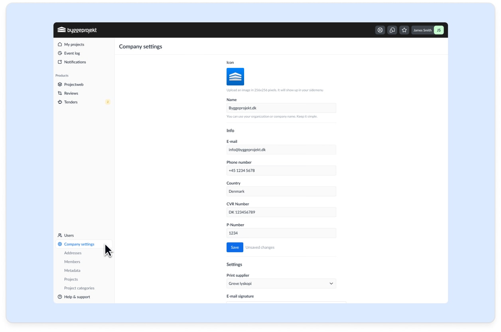Screen dimensions: 501x332
Task: Expand the Print supplier dropdown
Action: 281,284
